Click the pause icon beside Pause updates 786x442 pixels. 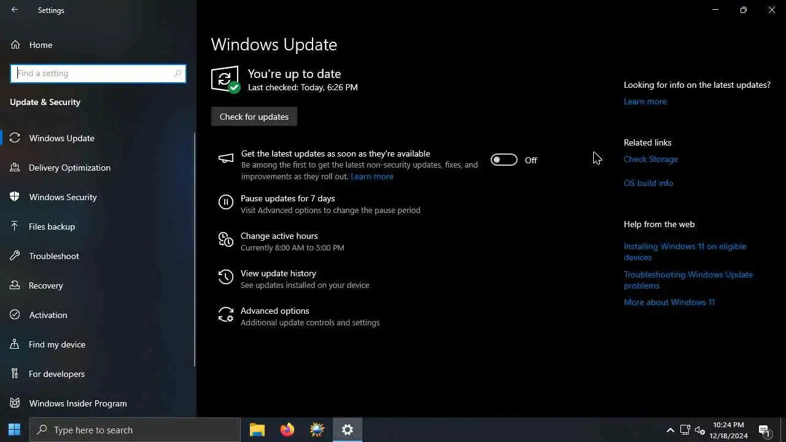[226, 202]
